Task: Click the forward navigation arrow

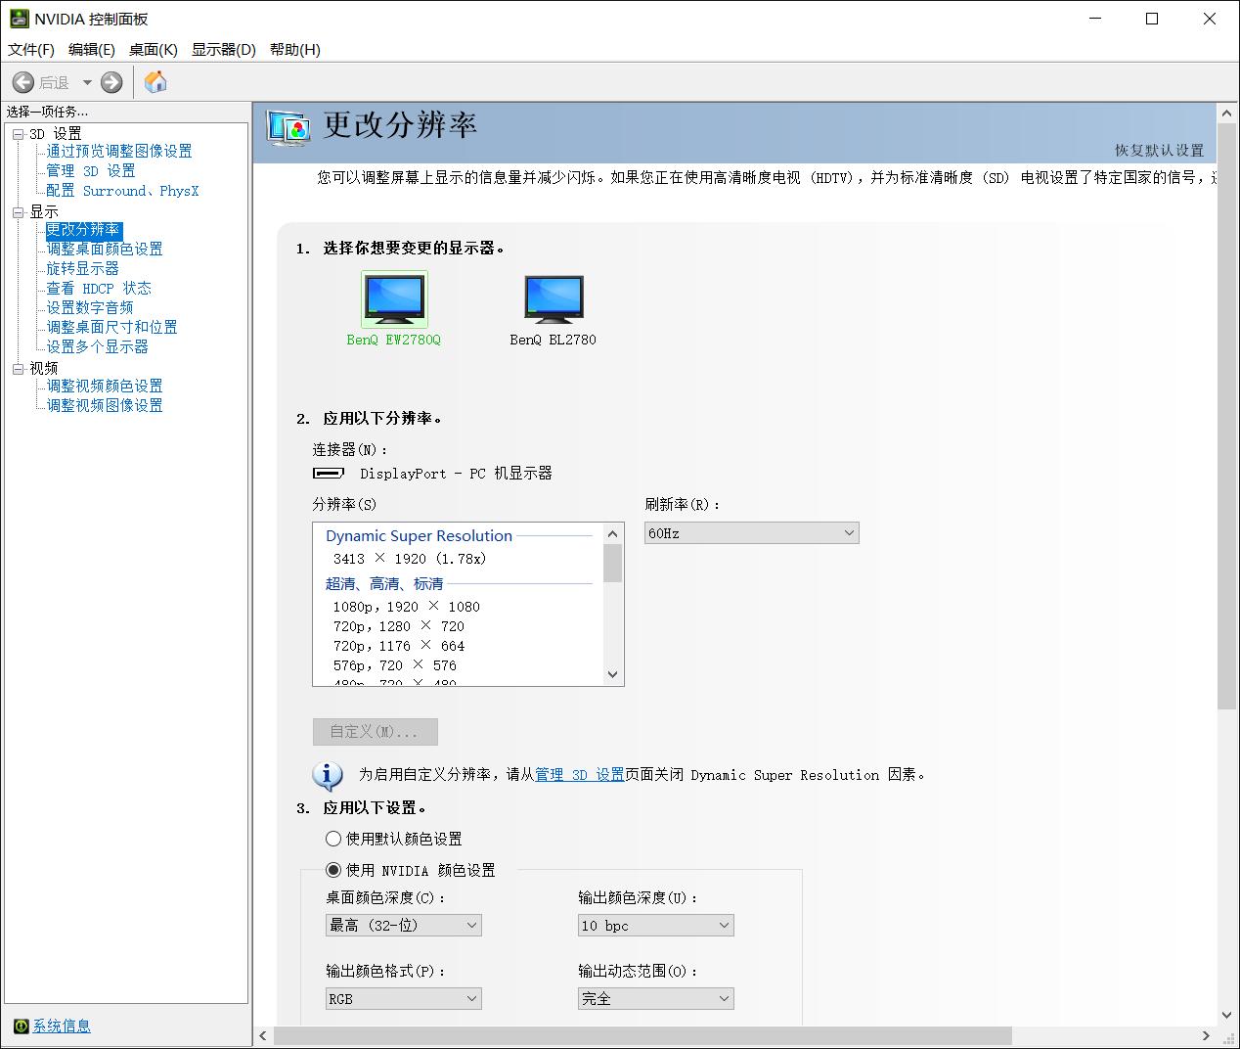Action: pos(111,82)
